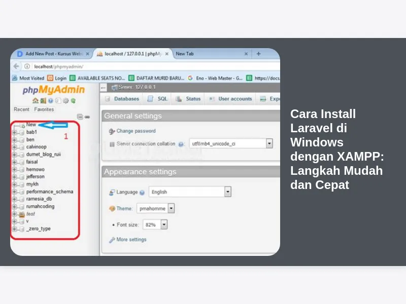406x304 pixels.
Task: Open the Login bookmark
Action: pyautogui.click(x=57, y=78)
